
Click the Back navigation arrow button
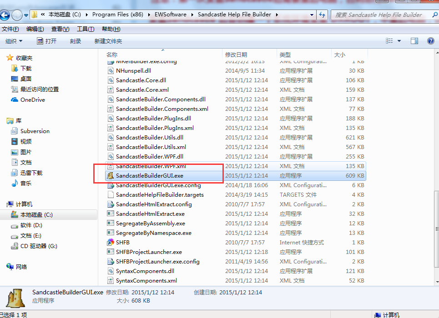point(5,15)
